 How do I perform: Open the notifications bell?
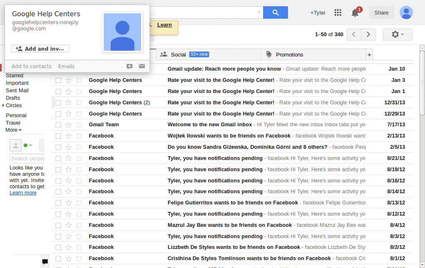355,13
